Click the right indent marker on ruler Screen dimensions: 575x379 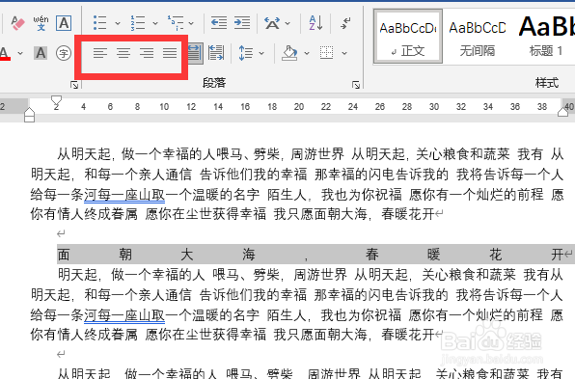point(562,112)
